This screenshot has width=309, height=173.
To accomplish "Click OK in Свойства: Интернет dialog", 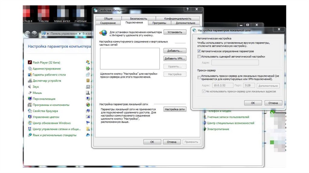I will (152, 142).
